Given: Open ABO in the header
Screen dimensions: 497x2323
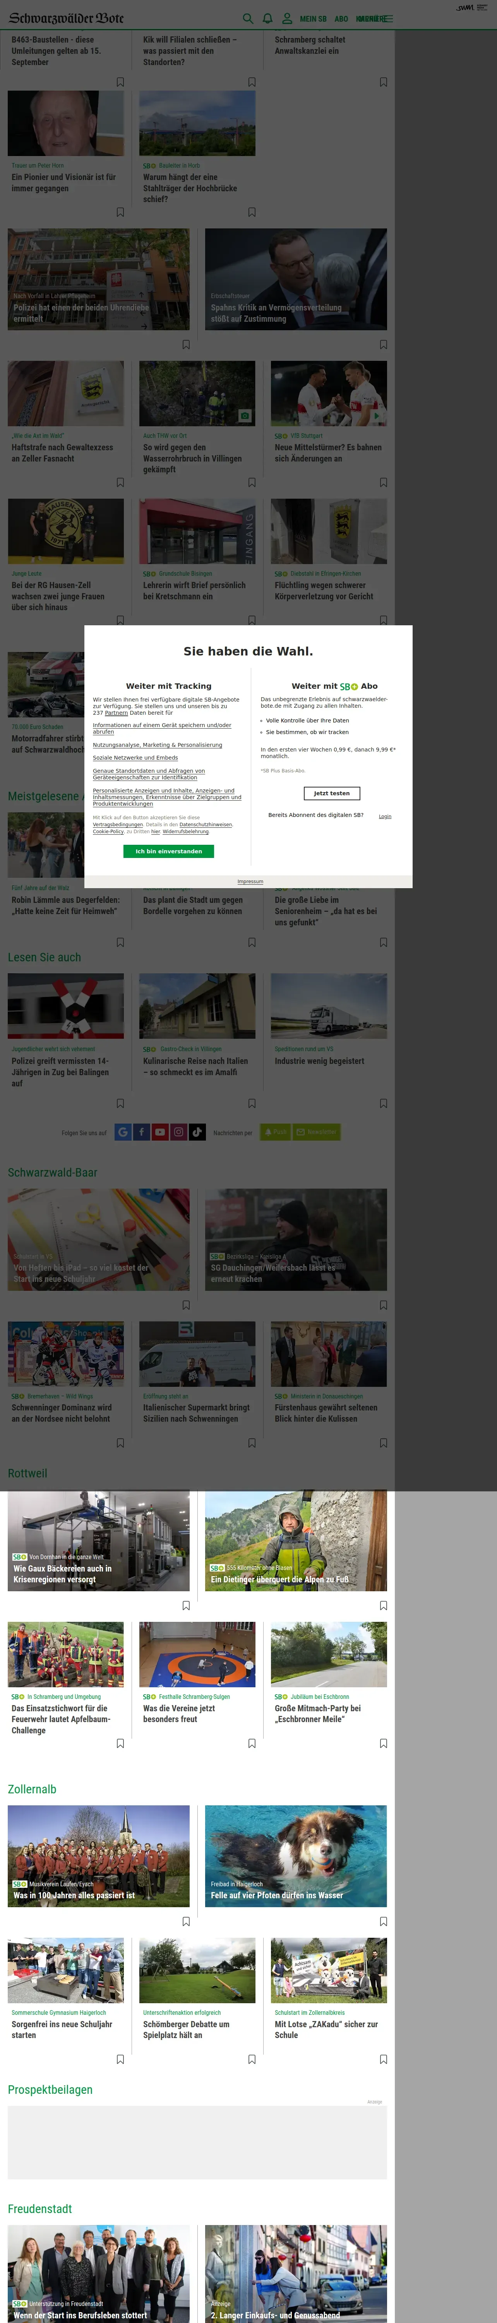Looking at the screenshot, I should click(x=341, y=19).
